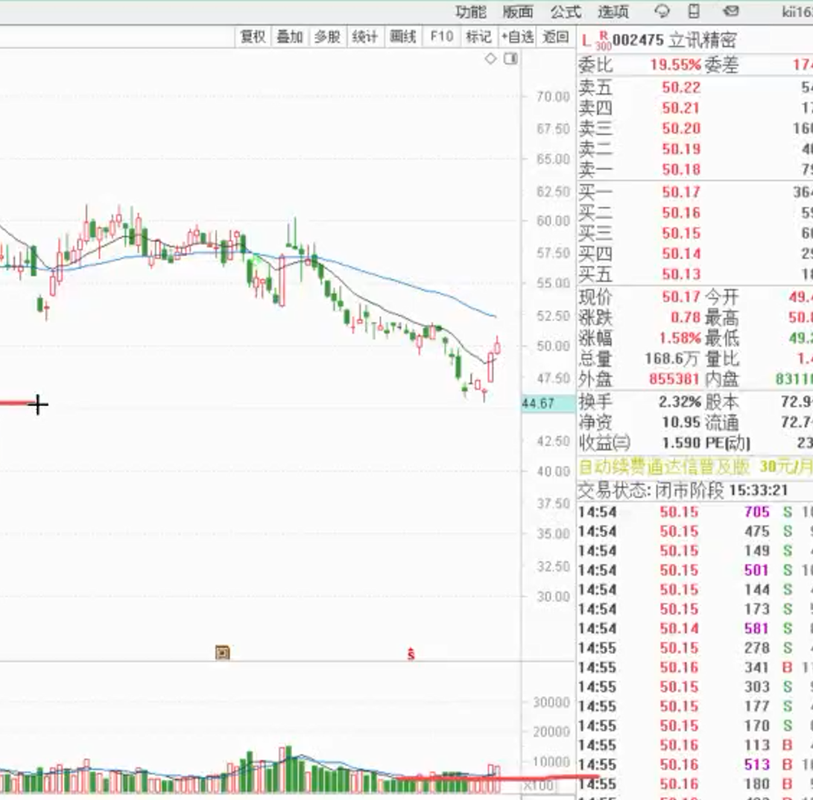Click the red S marker on timeline
Screen dimensions: 813x800
(x=410, y=655)
